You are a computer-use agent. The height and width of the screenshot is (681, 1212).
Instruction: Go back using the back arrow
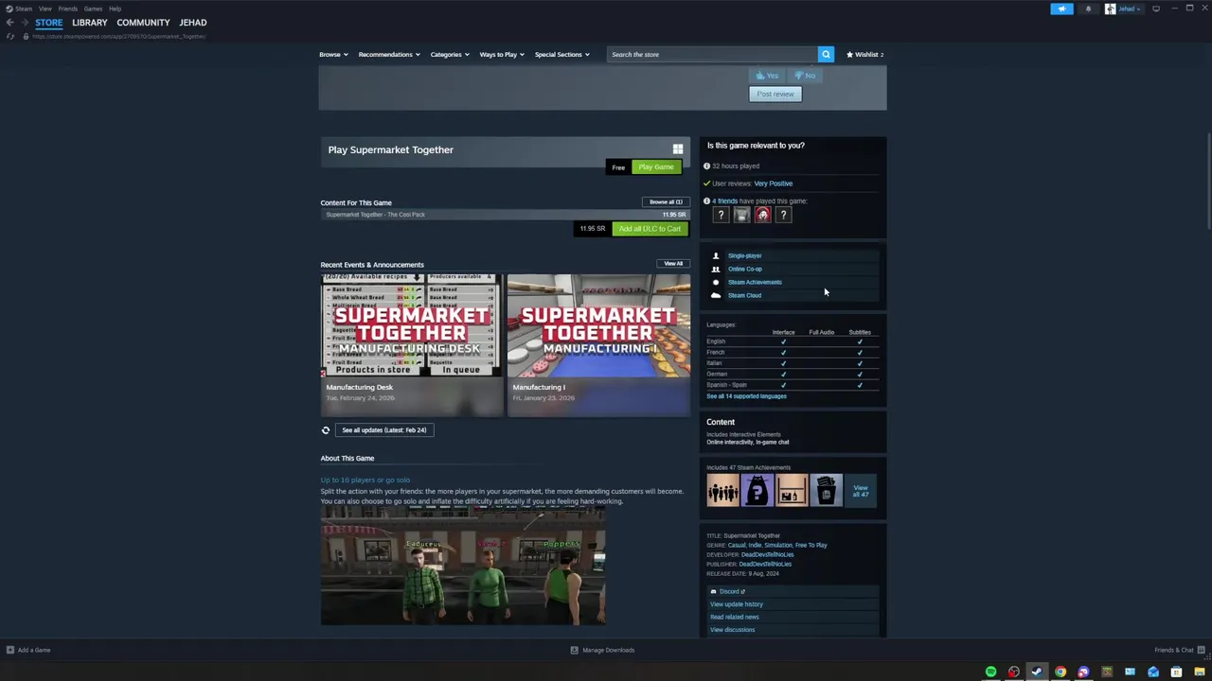pos(9,22)
